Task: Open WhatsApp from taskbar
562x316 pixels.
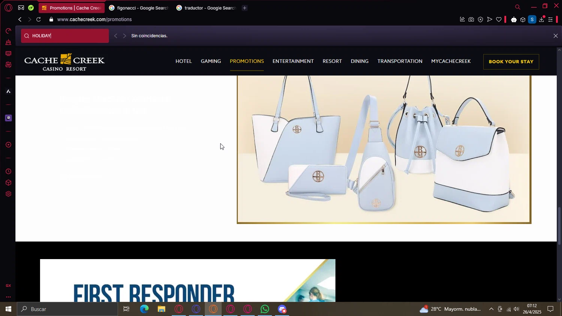Action: 265,309
